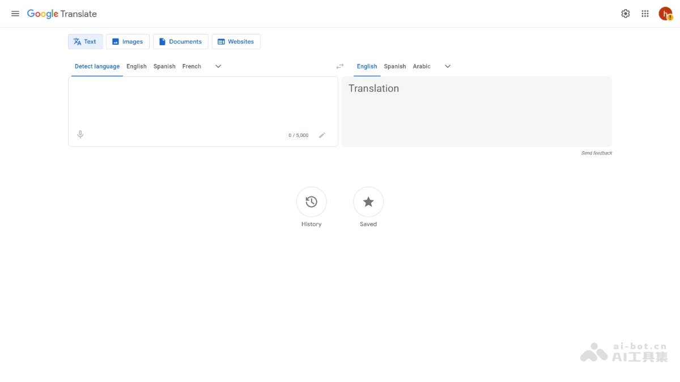Select French as the source language
This screenshot has height=382, width=680.
(x=191, y=66)
